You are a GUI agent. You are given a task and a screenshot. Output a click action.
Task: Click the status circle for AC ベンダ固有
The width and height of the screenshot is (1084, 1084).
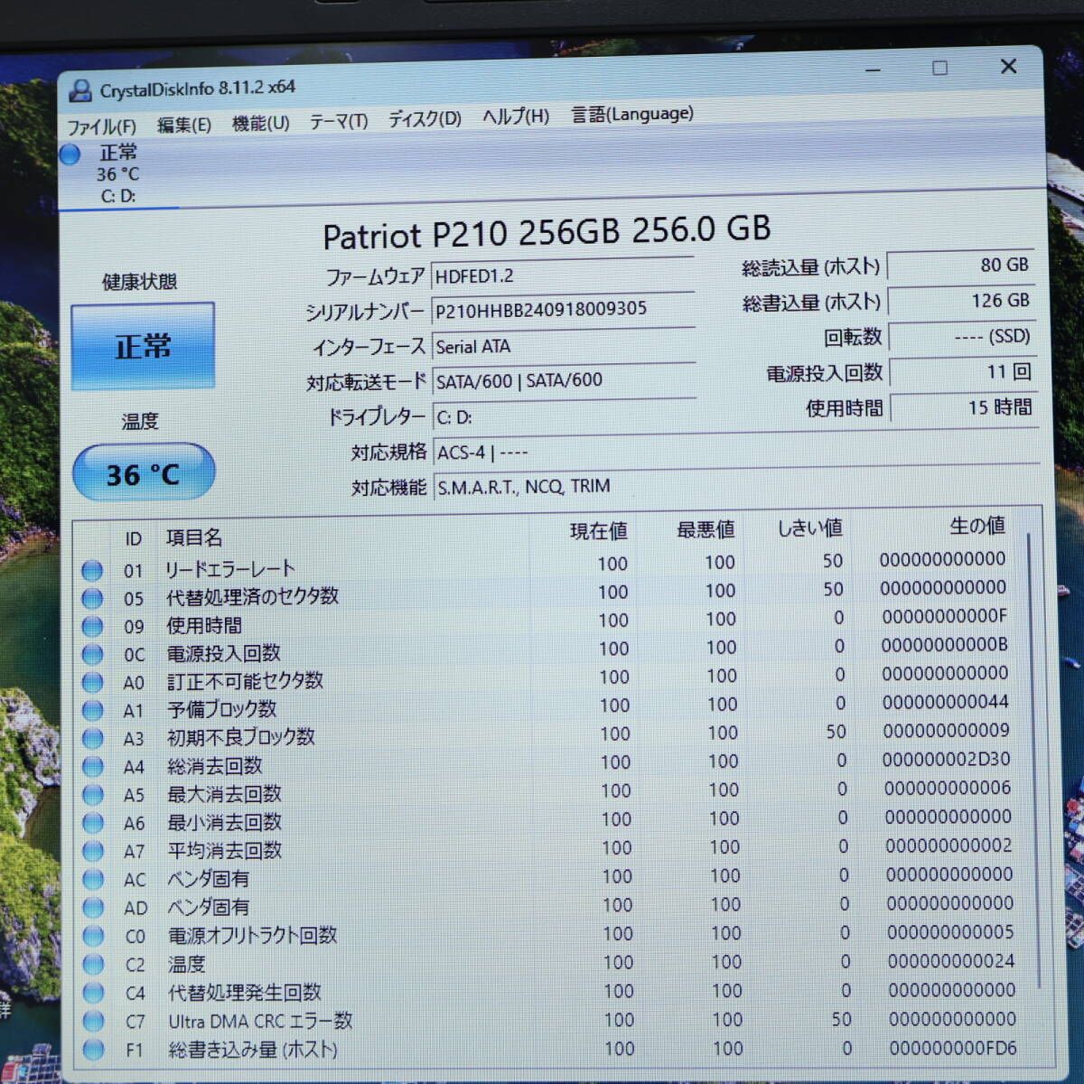[x=93, y=879]
